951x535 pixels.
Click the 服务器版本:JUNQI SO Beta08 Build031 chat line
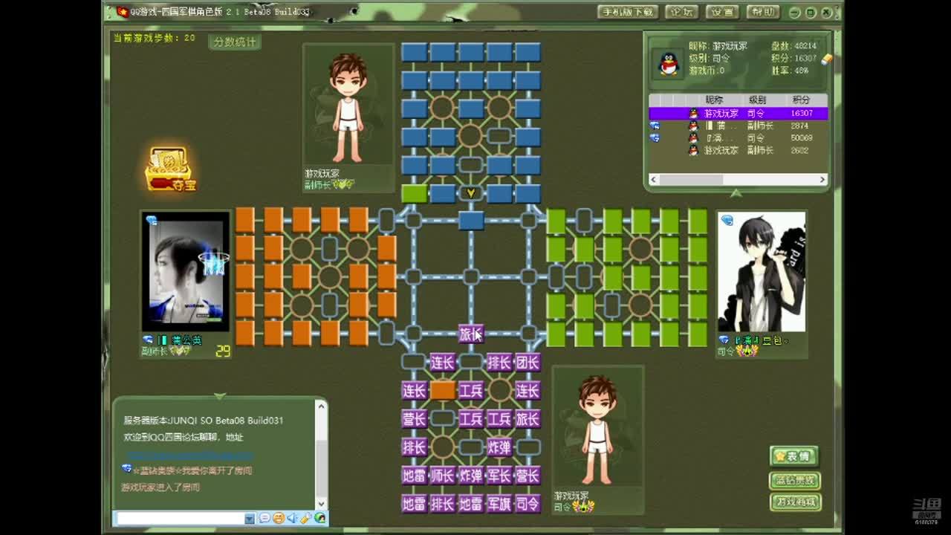pos(203,421)
